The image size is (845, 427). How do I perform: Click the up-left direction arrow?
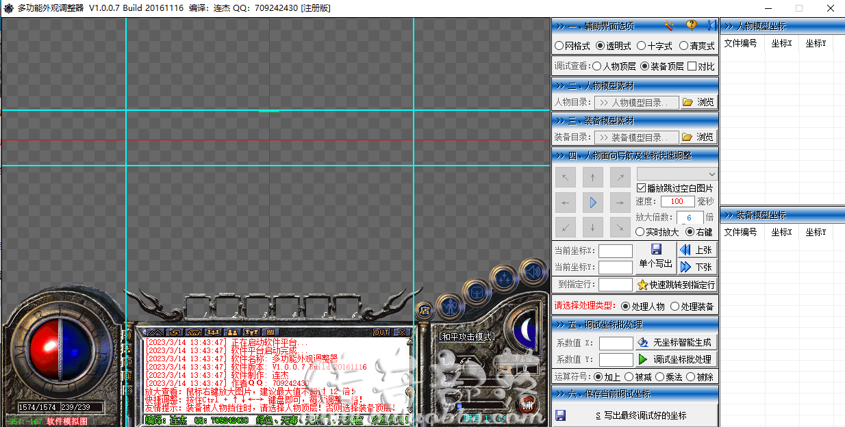(566, 178)
